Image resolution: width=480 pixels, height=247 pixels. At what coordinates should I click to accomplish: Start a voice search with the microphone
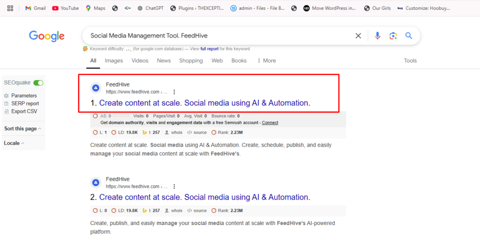[377, 36]
